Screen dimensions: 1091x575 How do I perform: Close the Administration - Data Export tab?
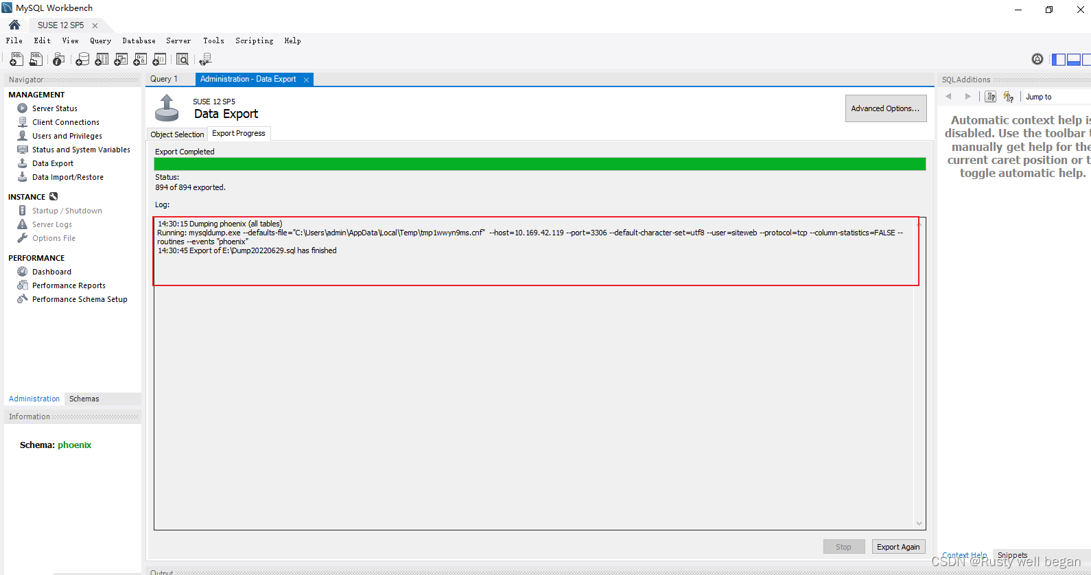tap(307, 80)
